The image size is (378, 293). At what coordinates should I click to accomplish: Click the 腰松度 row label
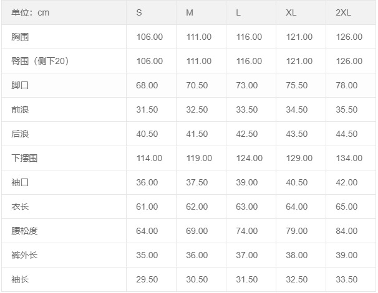tap(24, 231)
